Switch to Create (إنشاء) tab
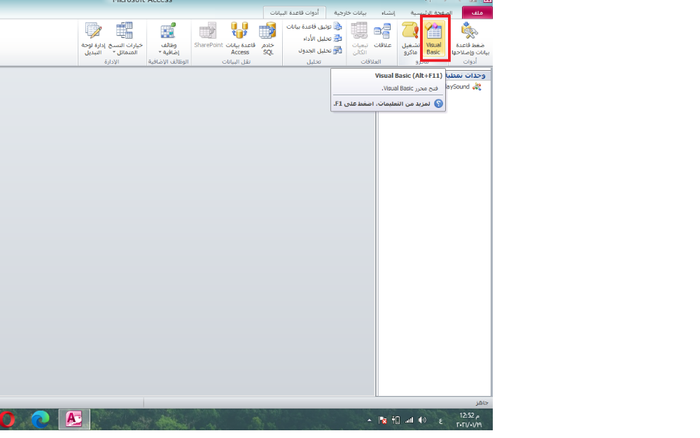This screenshot has height=438, width=700. [388, 13]
